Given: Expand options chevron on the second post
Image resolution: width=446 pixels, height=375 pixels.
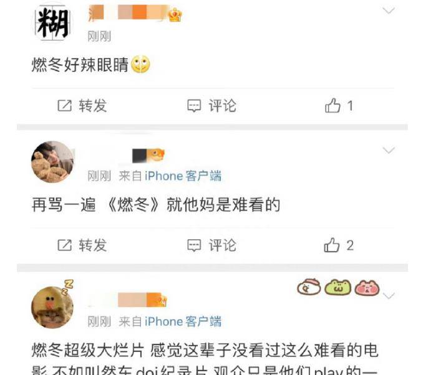Looking at the screenshot, I should click(389, 150).
